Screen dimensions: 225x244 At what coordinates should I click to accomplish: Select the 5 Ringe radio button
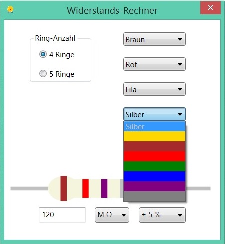(43, 74)
